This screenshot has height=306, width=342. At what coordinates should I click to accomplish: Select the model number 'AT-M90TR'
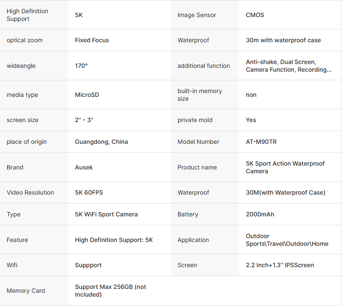pos(261,142)
